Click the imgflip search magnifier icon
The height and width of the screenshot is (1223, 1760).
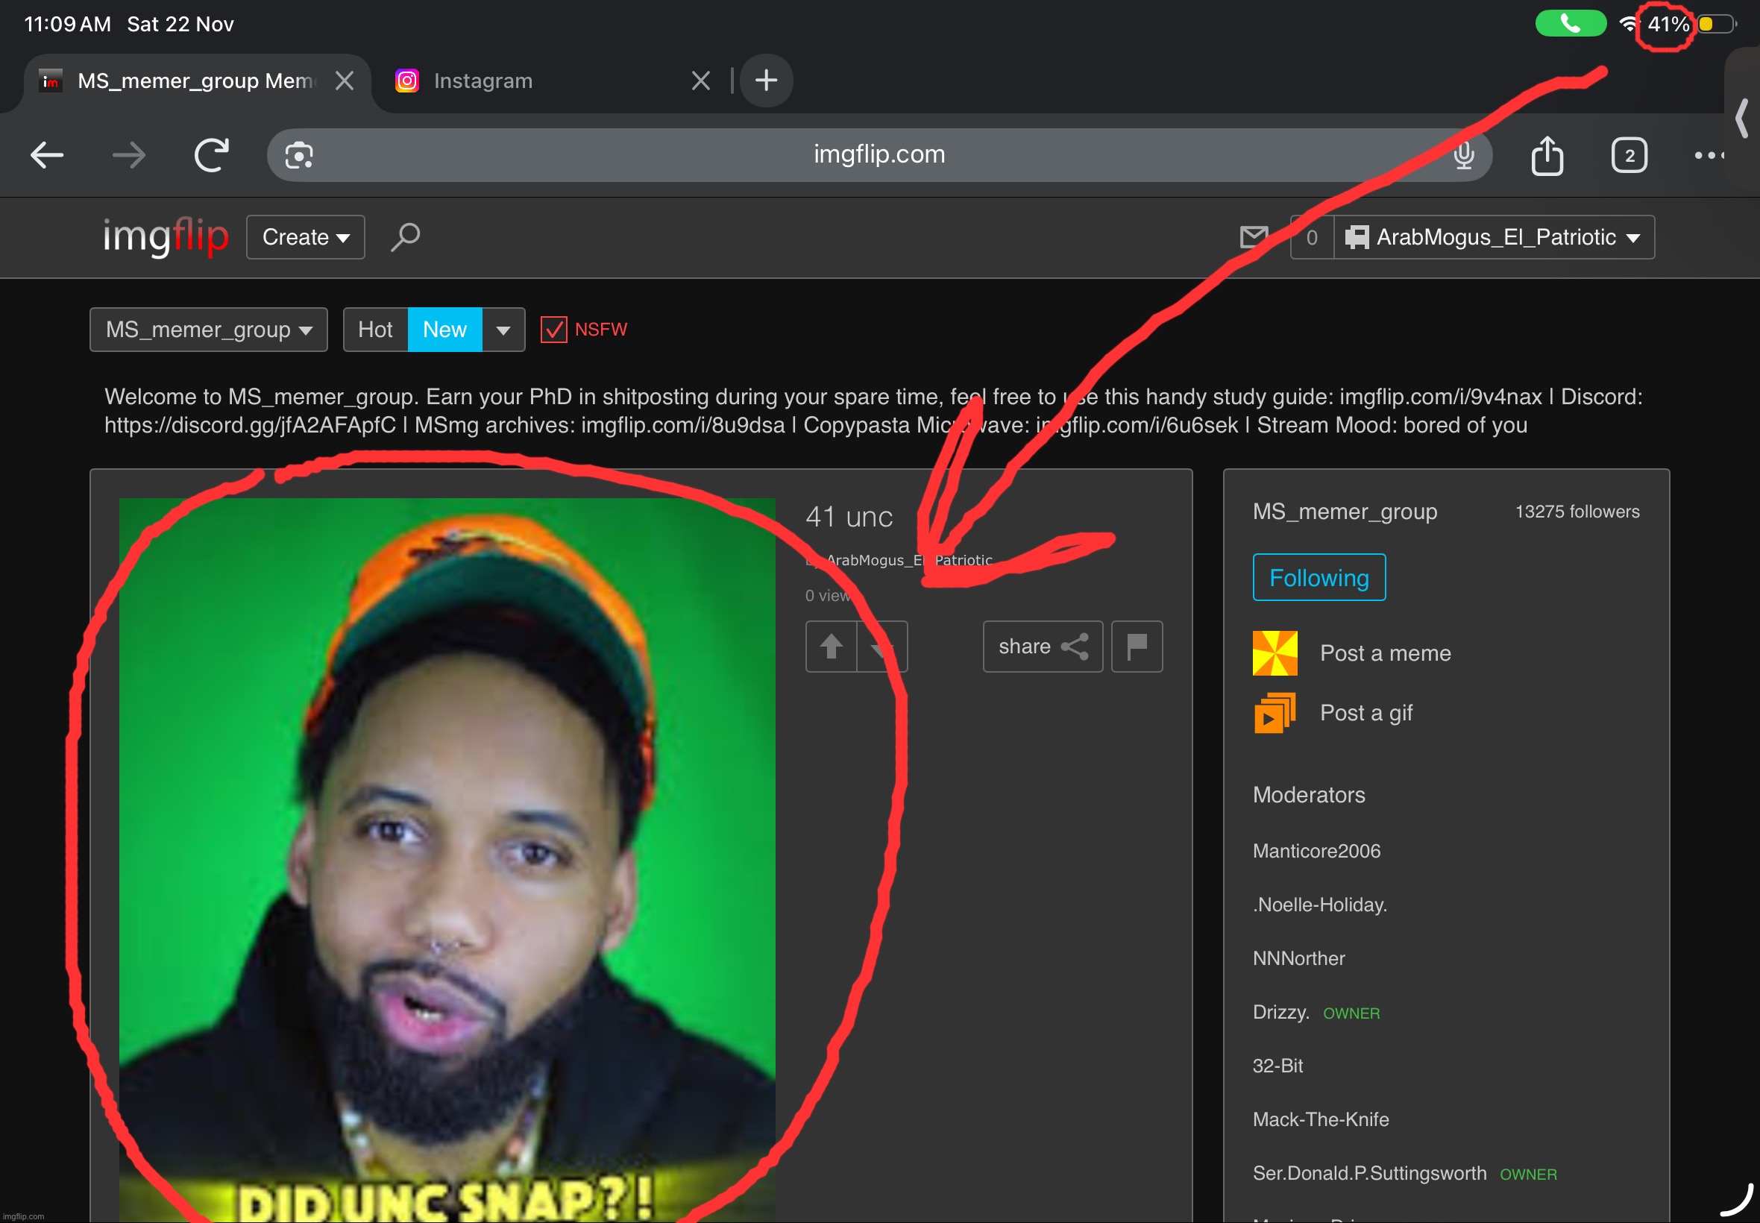404,237
